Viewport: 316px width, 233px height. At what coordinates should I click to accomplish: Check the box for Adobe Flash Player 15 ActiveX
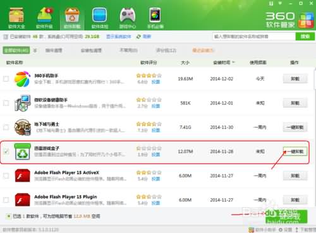(x=6, y=176)
